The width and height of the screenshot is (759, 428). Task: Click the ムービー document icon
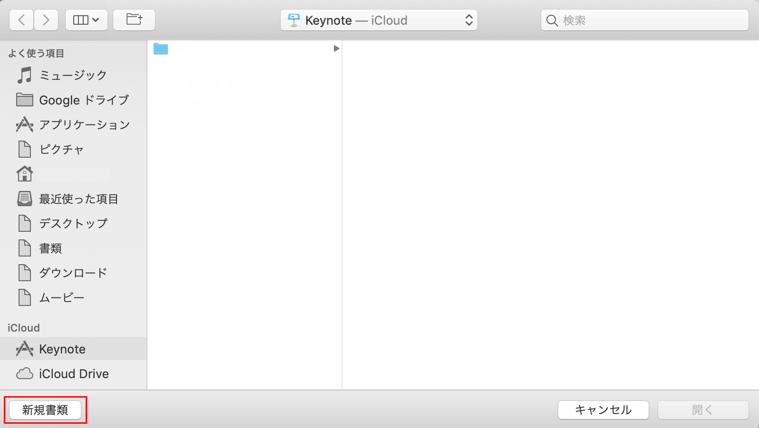(25, 297)
